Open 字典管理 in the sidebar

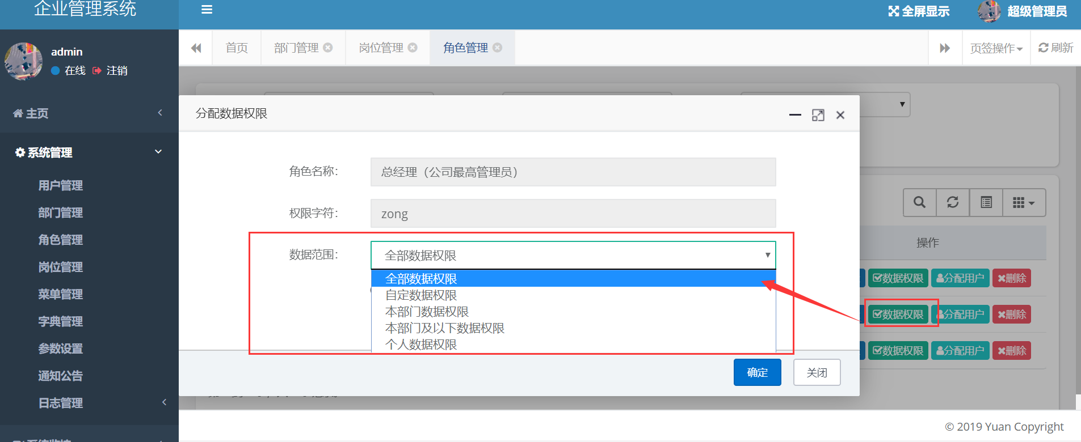60,321
